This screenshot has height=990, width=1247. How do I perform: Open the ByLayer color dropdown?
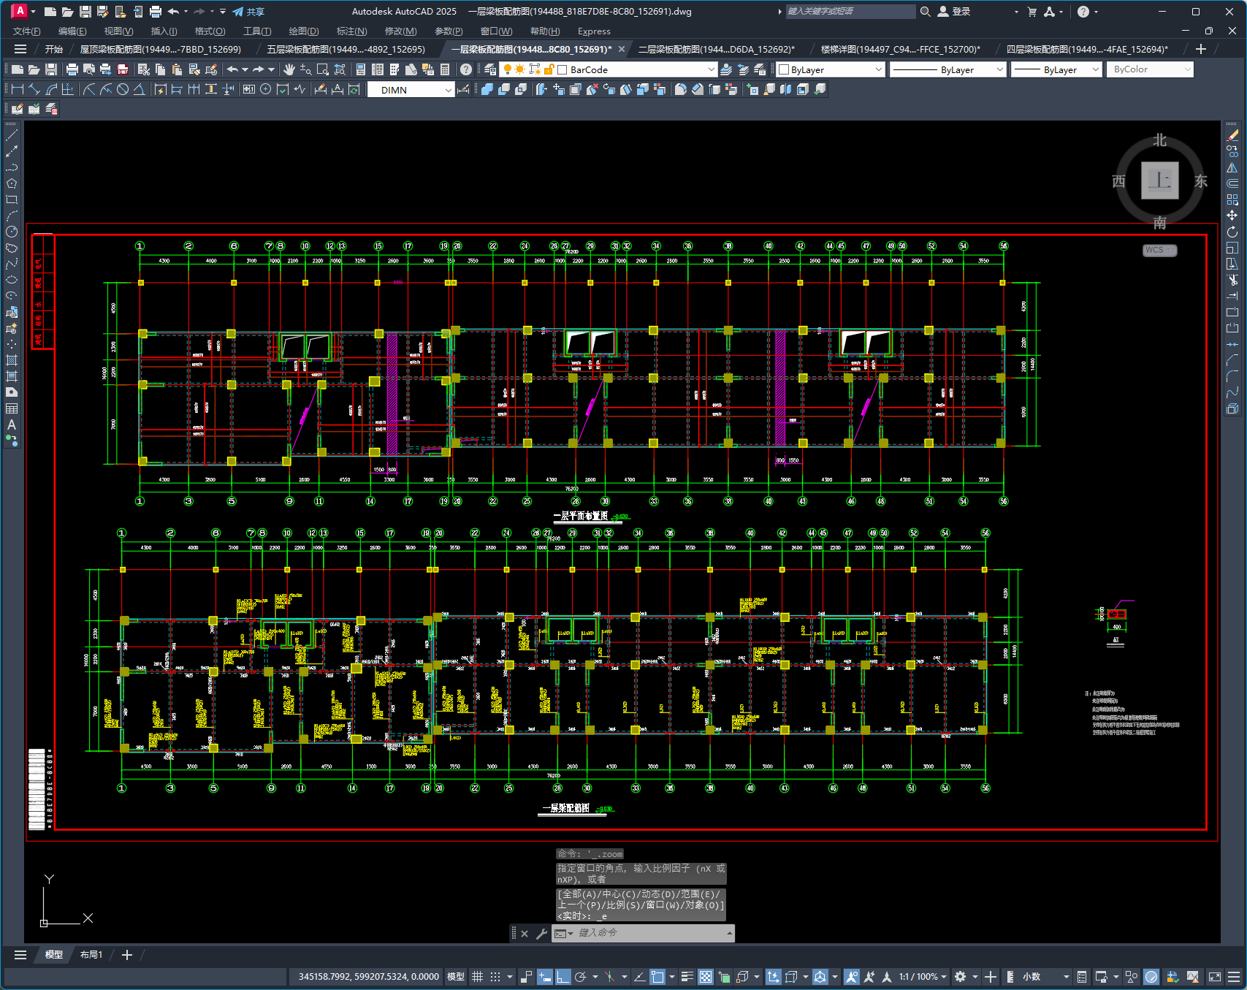click(x=878, y=69)
